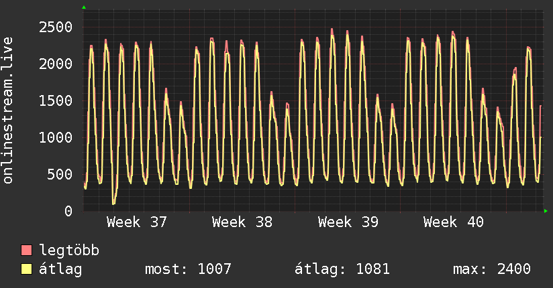Screen dimensions: 553x288
Task: Click the 1000 y-axis label
Action: coord(56,137)
